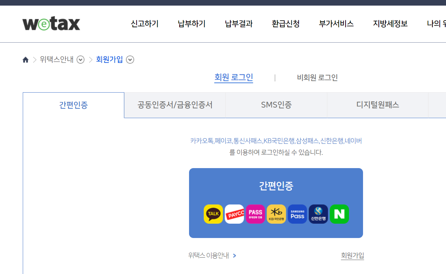446x274 pixels.
Task: Choose 신한은행 login provider icon
Action: [x=318, y=214]
